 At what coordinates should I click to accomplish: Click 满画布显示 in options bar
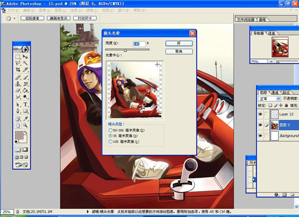[58, 18]
